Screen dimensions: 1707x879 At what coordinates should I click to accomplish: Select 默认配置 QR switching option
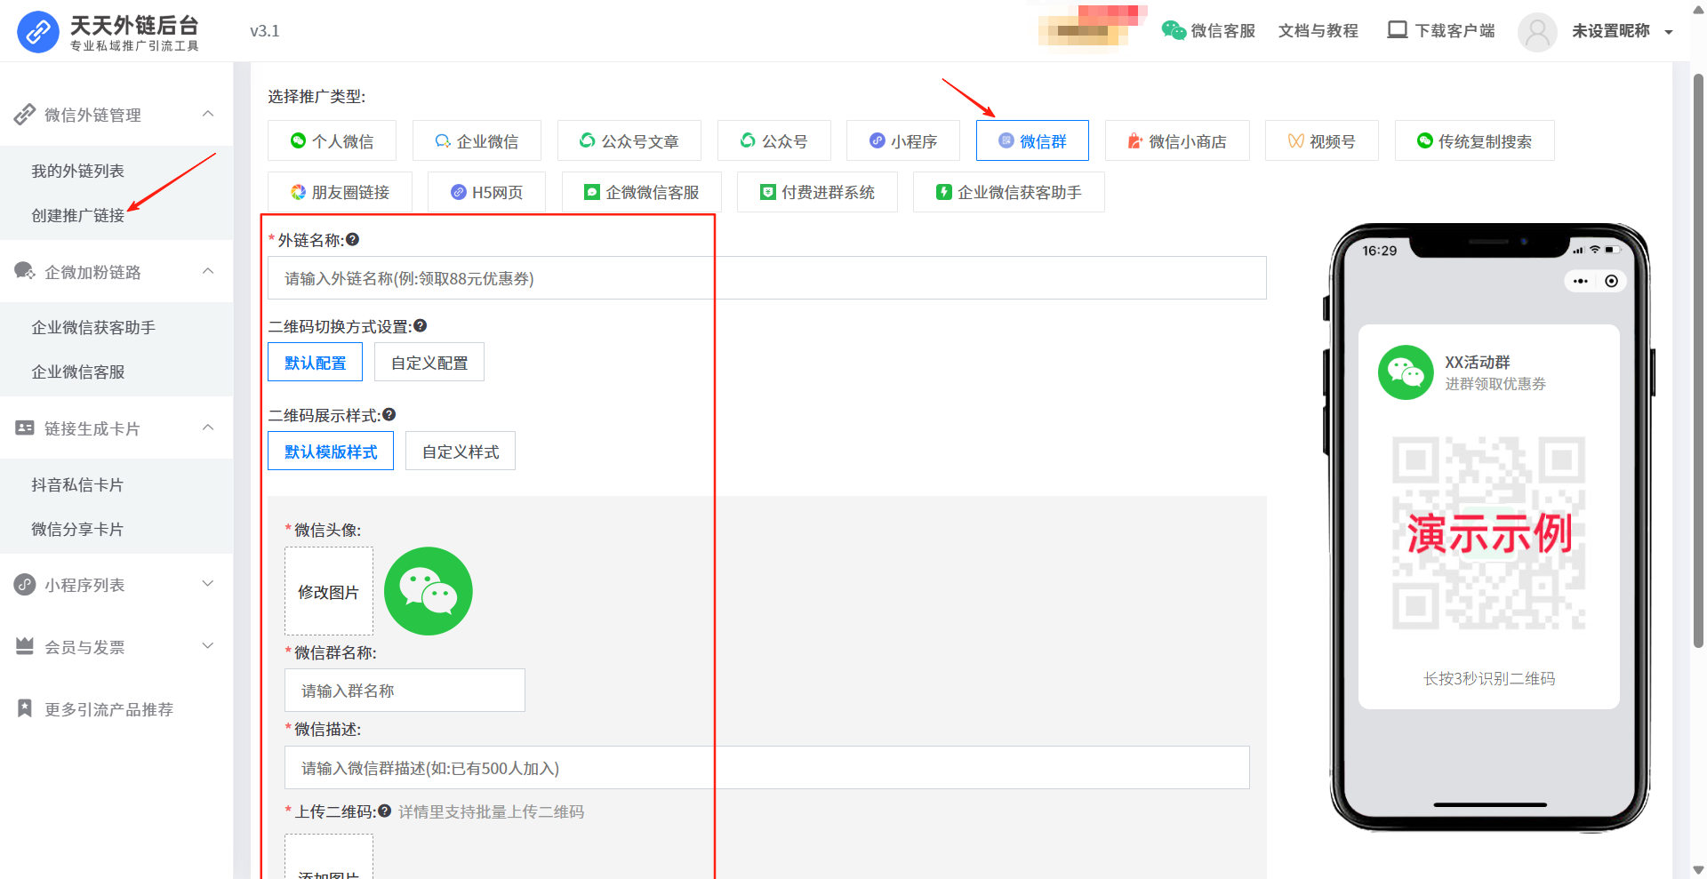click(x=315, y=363)
